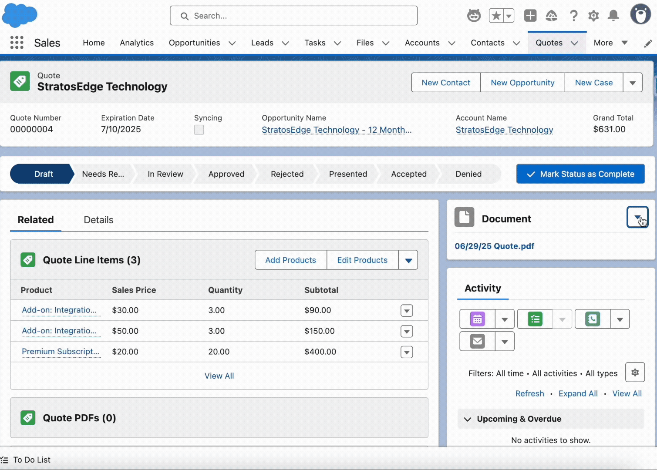
Task: Expand the Leads nav dropdown chevron
Action: tap(285, 43)
